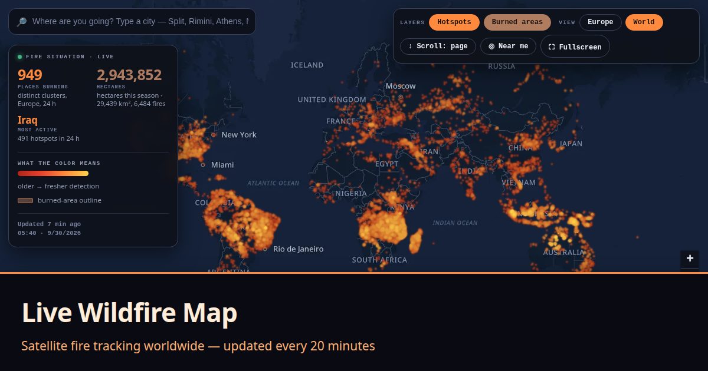This screenshot has height=371, width=708.
Task: Click the city search input field
Action: [132, 22]
